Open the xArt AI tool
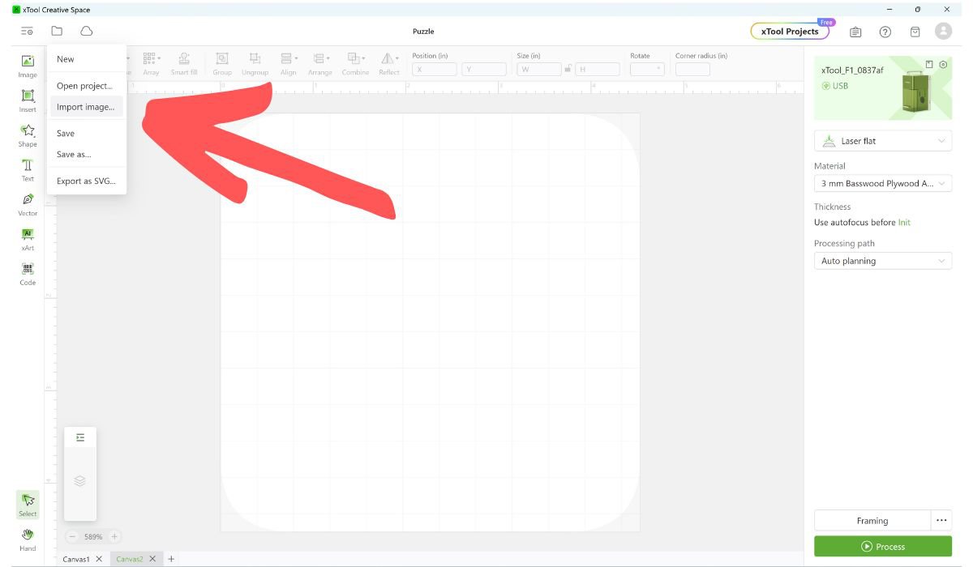The height and width of the screenshot is (567, 973). click(28, 239)
